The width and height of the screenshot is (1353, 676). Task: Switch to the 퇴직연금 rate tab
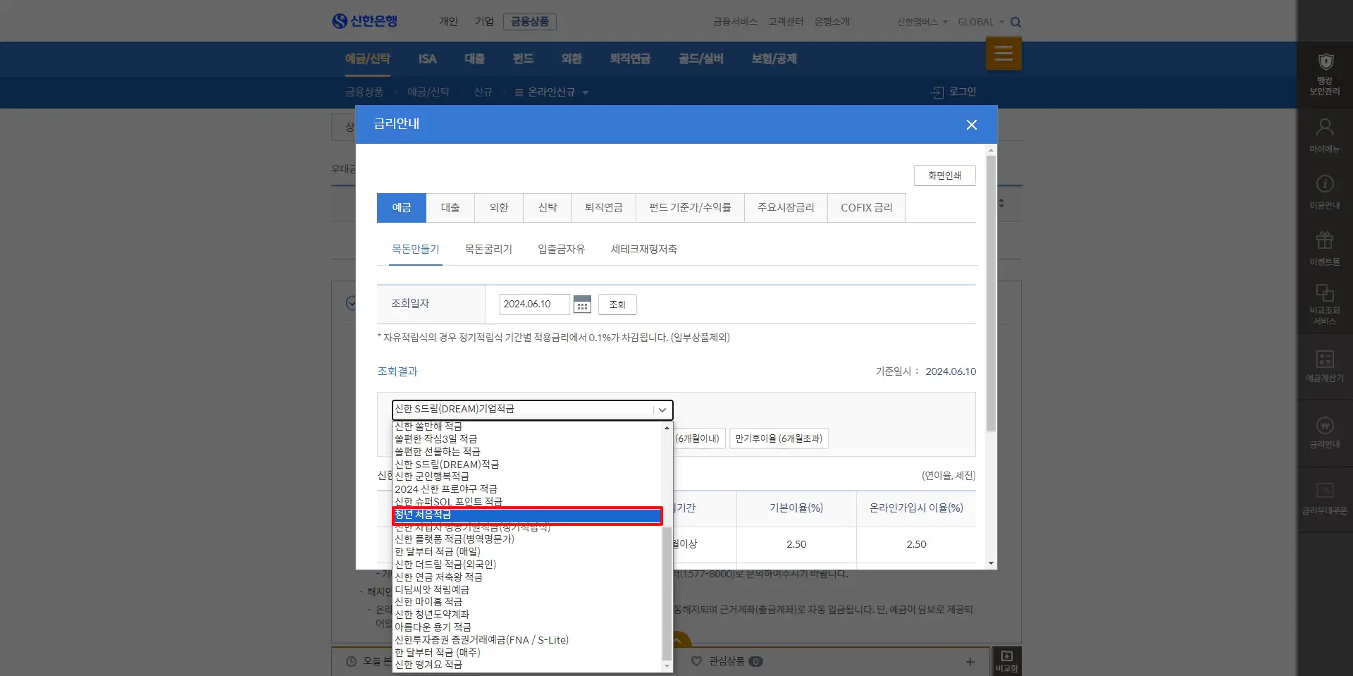click(604, 208)
